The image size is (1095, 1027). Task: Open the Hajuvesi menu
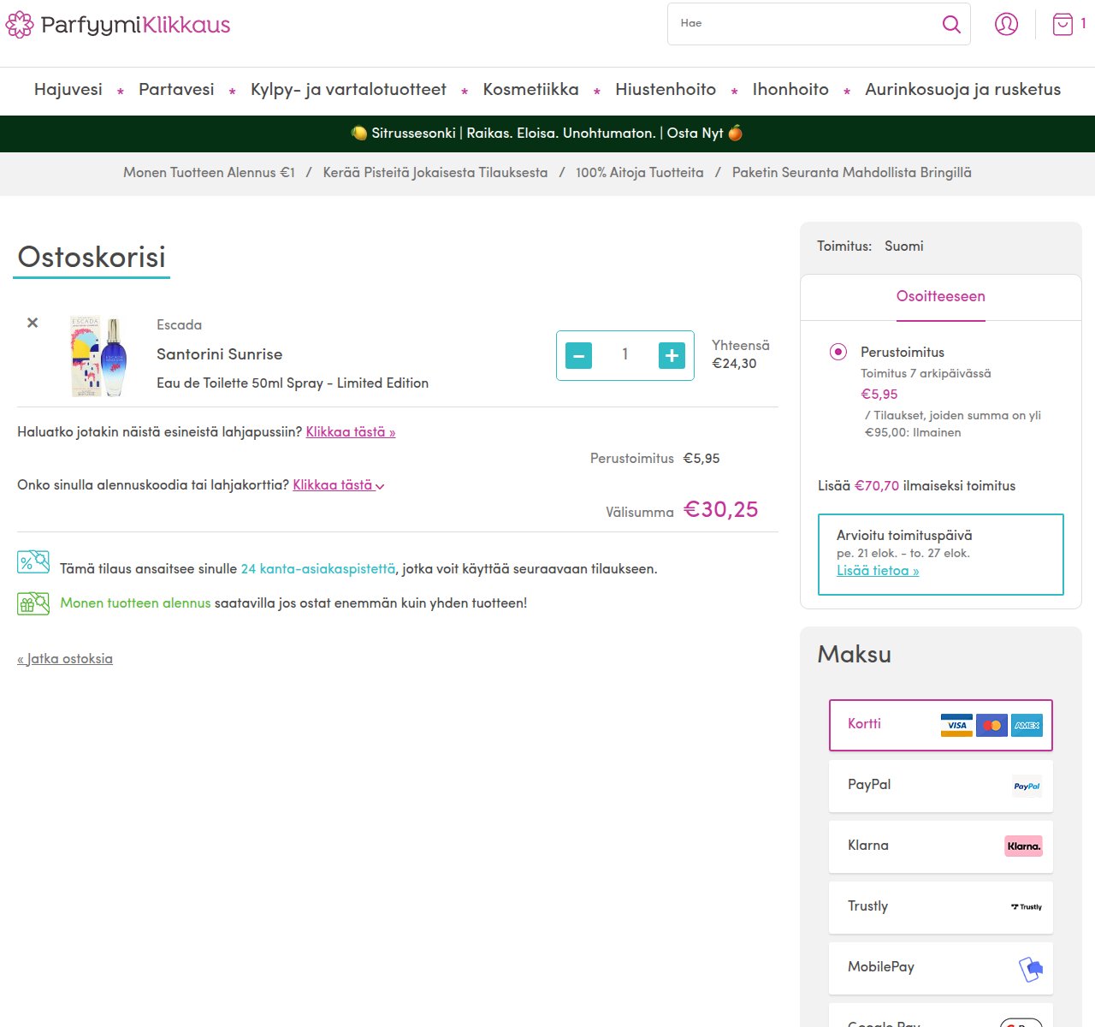[68, 90]
